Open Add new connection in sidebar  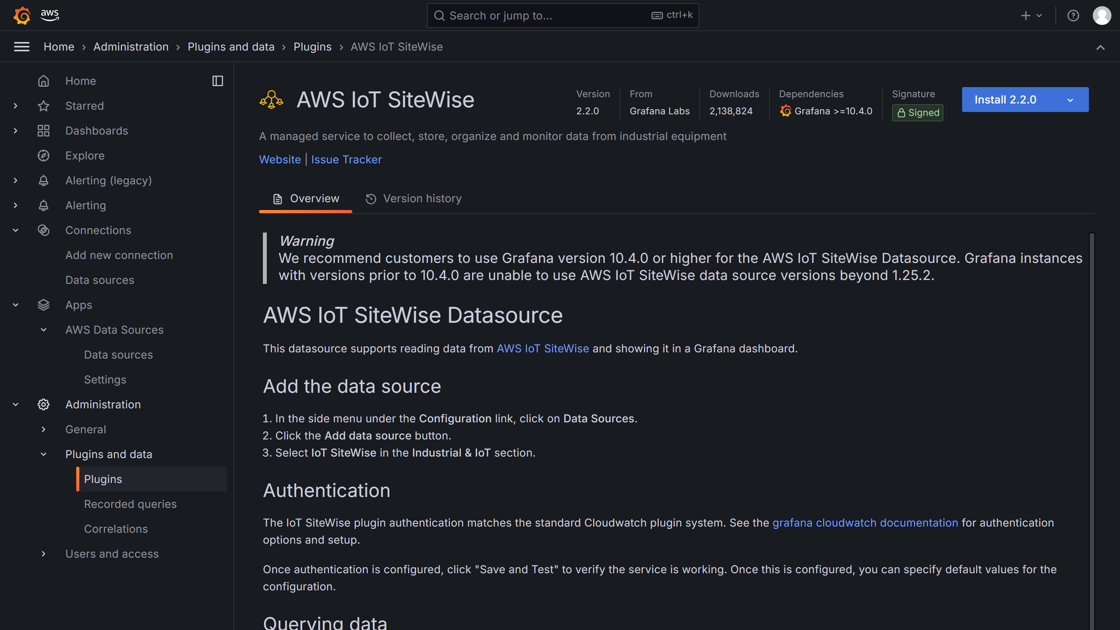(119, 255)
